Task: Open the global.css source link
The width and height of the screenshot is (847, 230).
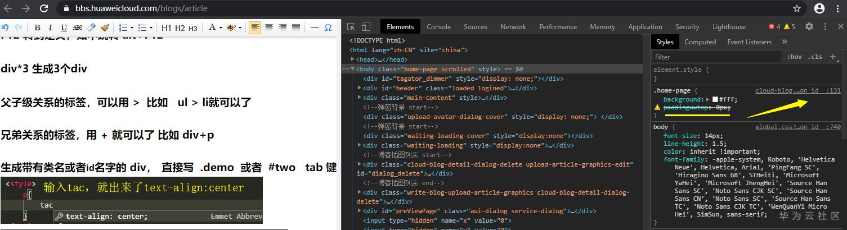Action: point(797,127)
